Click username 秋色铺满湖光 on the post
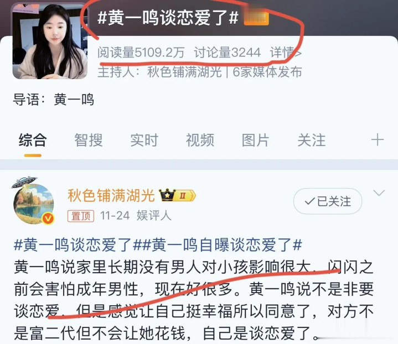 pos(111,196)
